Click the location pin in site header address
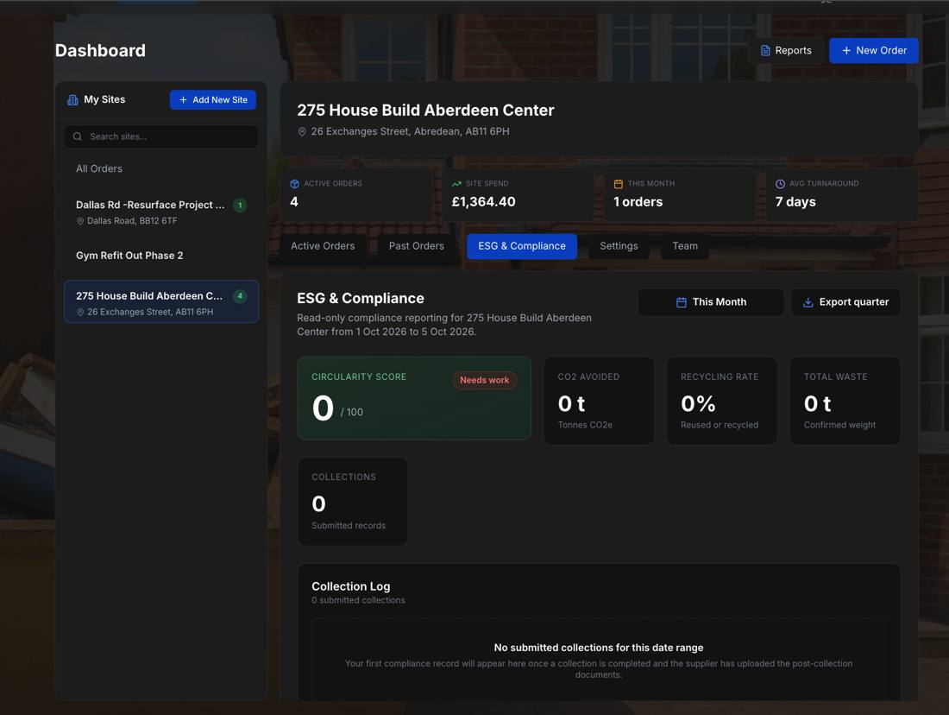 302,131
